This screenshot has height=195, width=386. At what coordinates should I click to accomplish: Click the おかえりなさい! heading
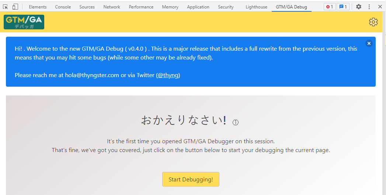184,120
